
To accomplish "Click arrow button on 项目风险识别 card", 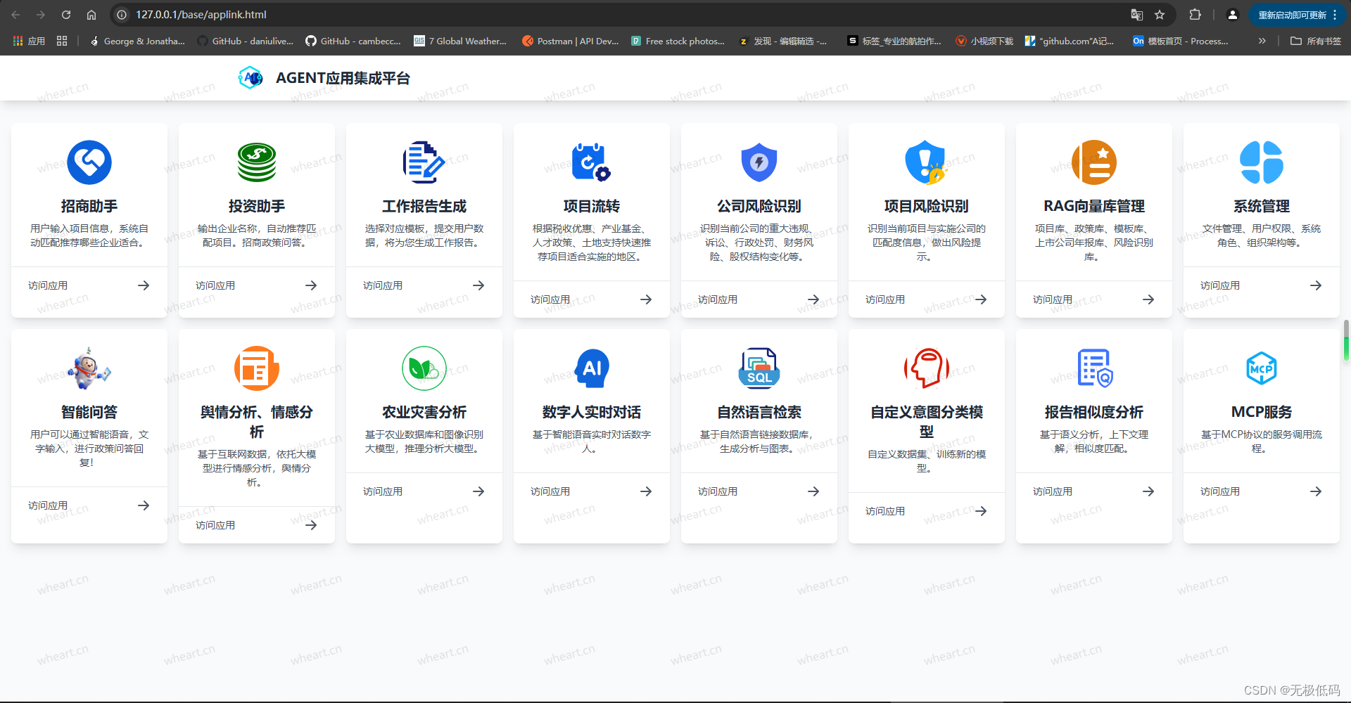I will tap(981, 299).
